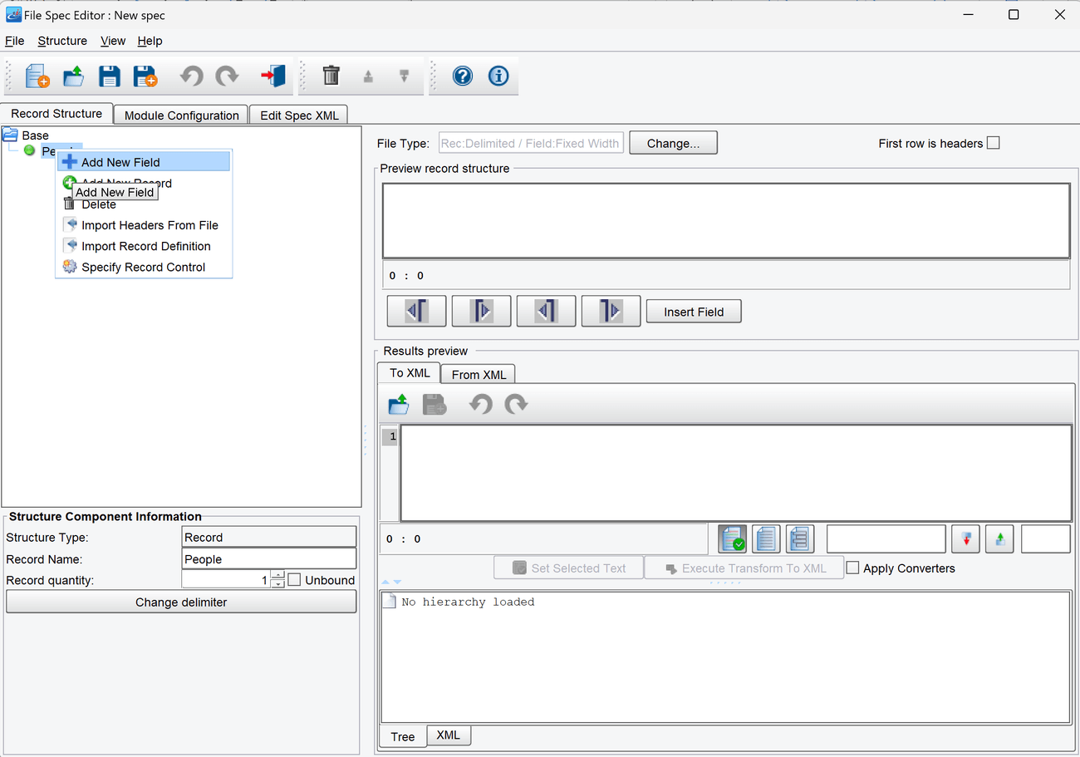Click the Redo arrow in the main toolbar
1080x757 pixels.
click(x=227, y=76)
